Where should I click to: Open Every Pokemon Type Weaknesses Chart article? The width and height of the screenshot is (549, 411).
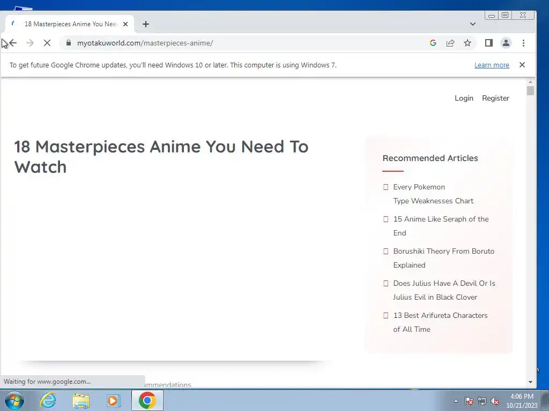click(433, 194)
